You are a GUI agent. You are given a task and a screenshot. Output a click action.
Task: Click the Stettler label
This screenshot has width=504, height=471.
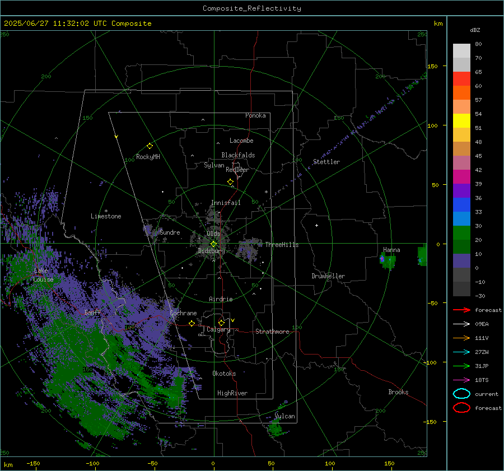pos(326,162)
